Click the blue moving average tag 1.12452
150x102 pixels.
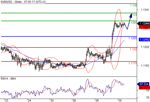(x=144, y=40)
